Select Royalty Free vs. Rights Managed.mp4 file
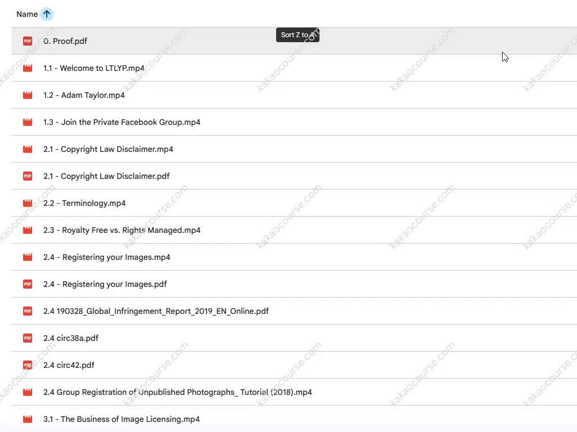Image resolution: width=577 pixels, height=432 pixels. [122, 230]
